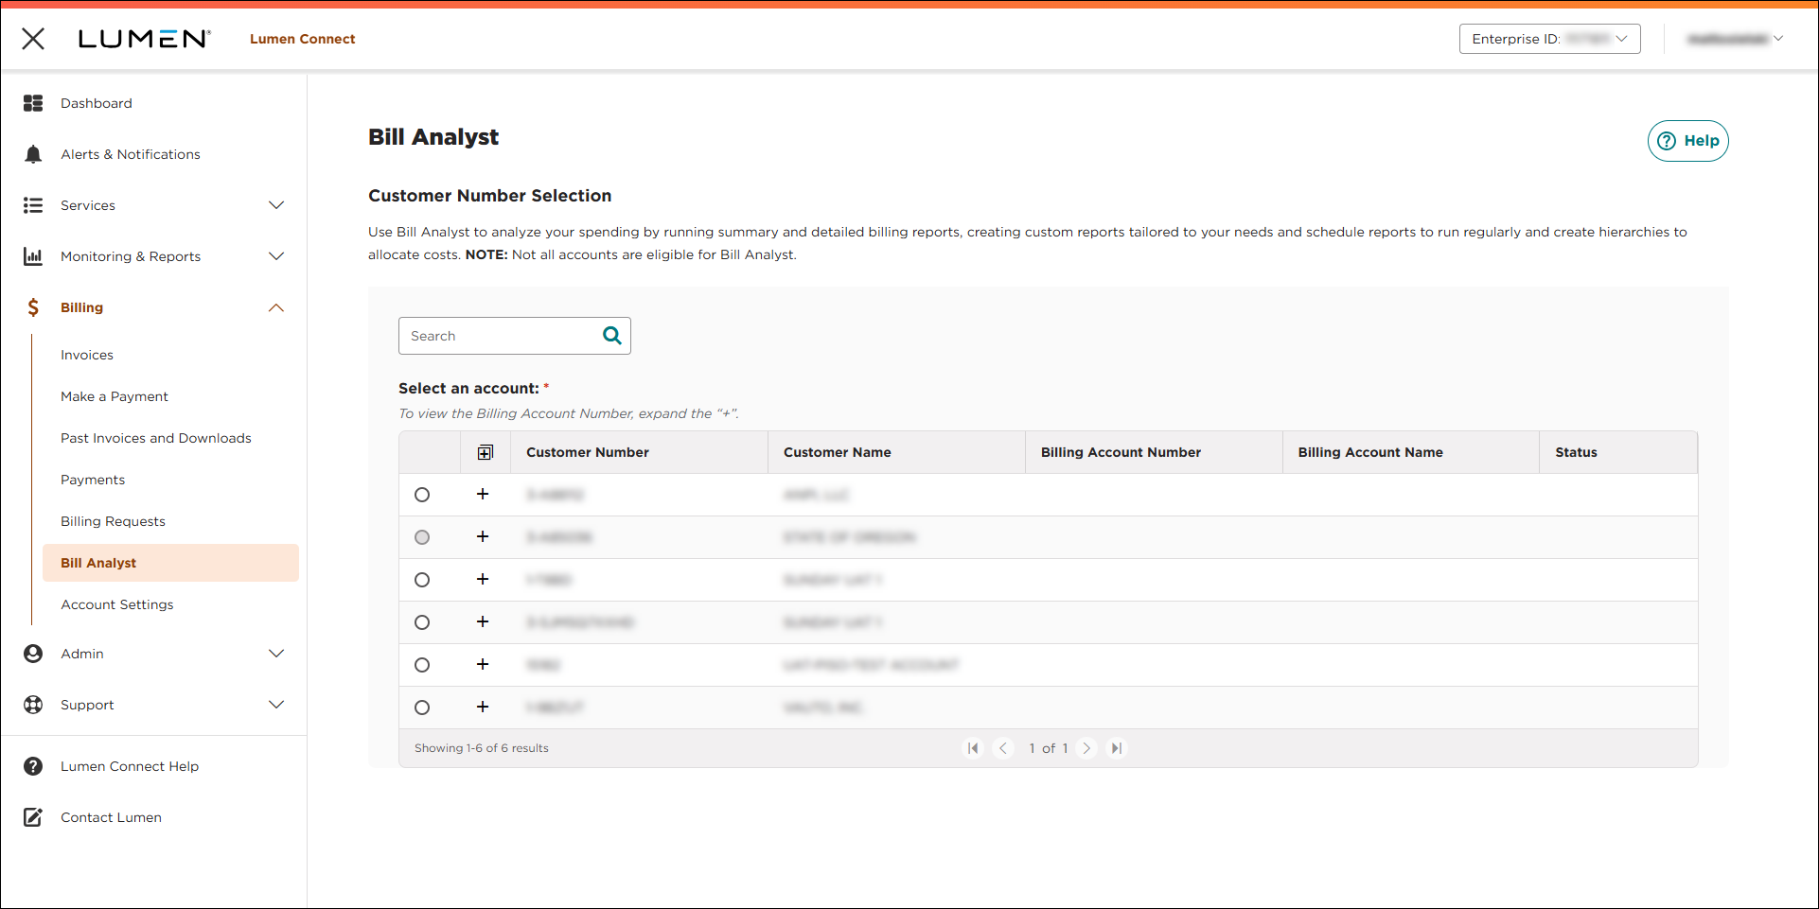
Task: Close the side navigation with X icon
Action: click(x=33, y=39)
